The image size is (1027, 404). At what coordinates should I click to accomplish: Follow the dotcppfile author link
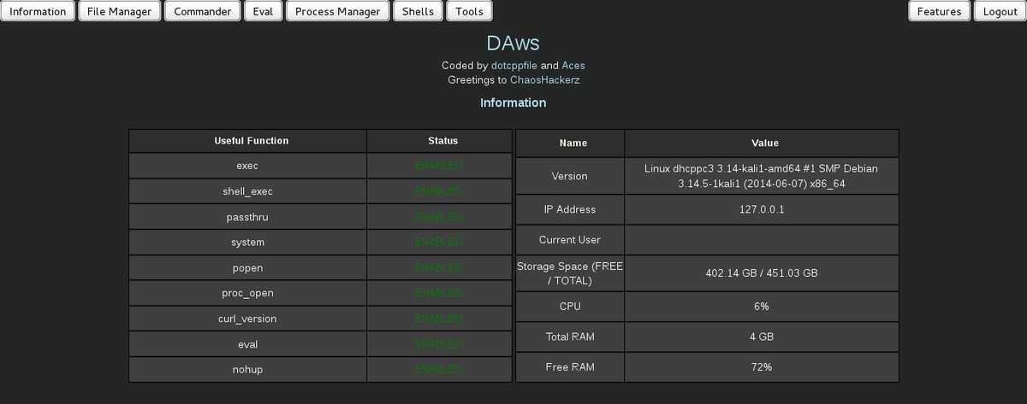pyautogui.click(x=514, y=65)
